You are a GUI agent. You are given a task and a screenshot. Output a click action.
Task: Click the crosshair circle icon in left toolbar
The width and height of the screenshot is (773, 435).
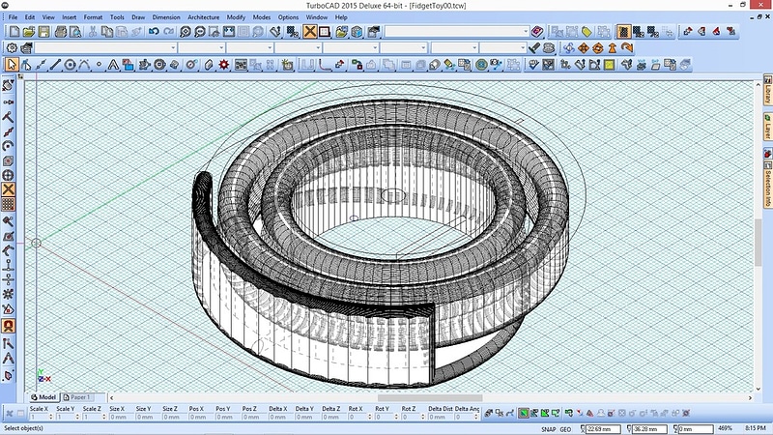point(8,175)
